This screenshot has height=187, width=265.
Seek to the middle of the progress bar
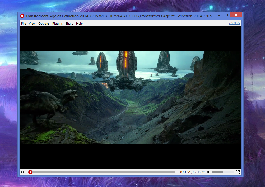click(x=103, y=172)
